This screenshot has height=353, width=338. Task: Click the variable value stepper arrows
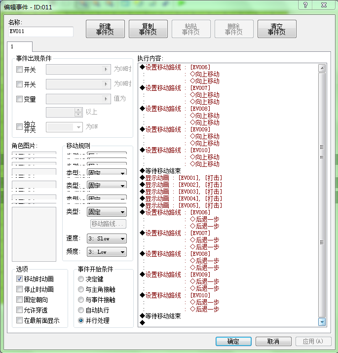78,112
